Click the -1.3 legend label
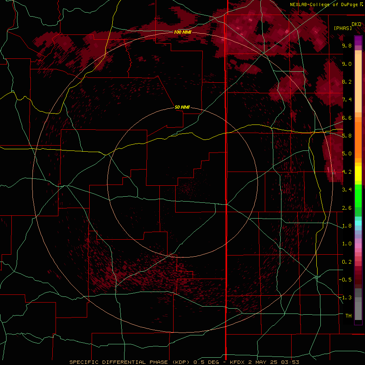The image size is (365, 365). point(345,298)
